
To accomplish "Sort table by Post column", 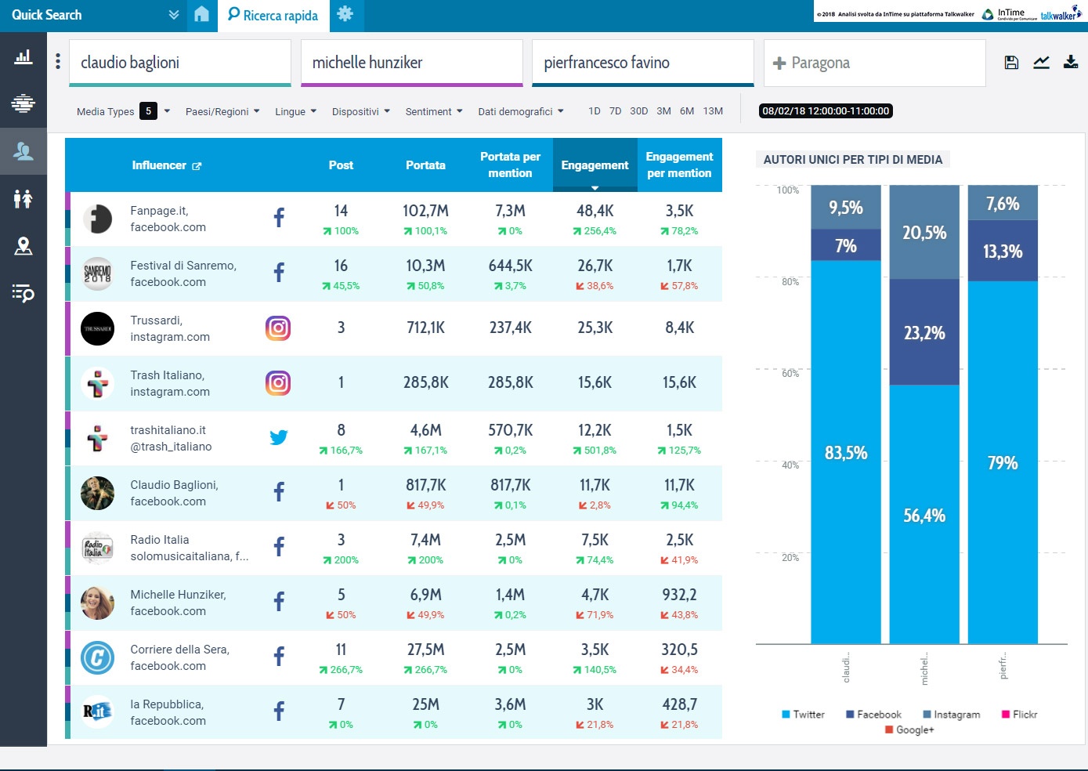I will (341, 165).
